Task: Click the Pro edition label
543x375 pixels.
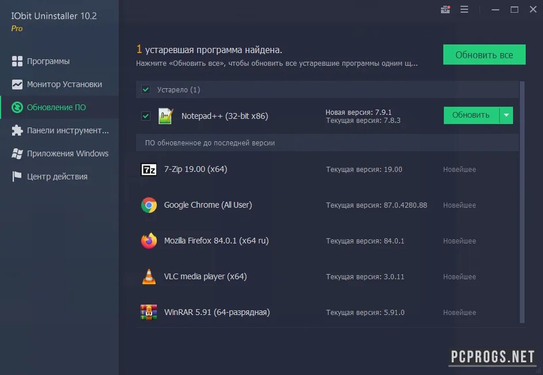Action: coord(17,28)
